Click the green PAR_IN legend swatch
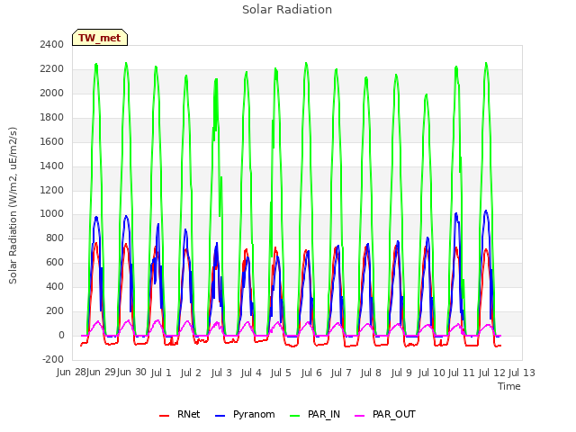 click(295, 416)
